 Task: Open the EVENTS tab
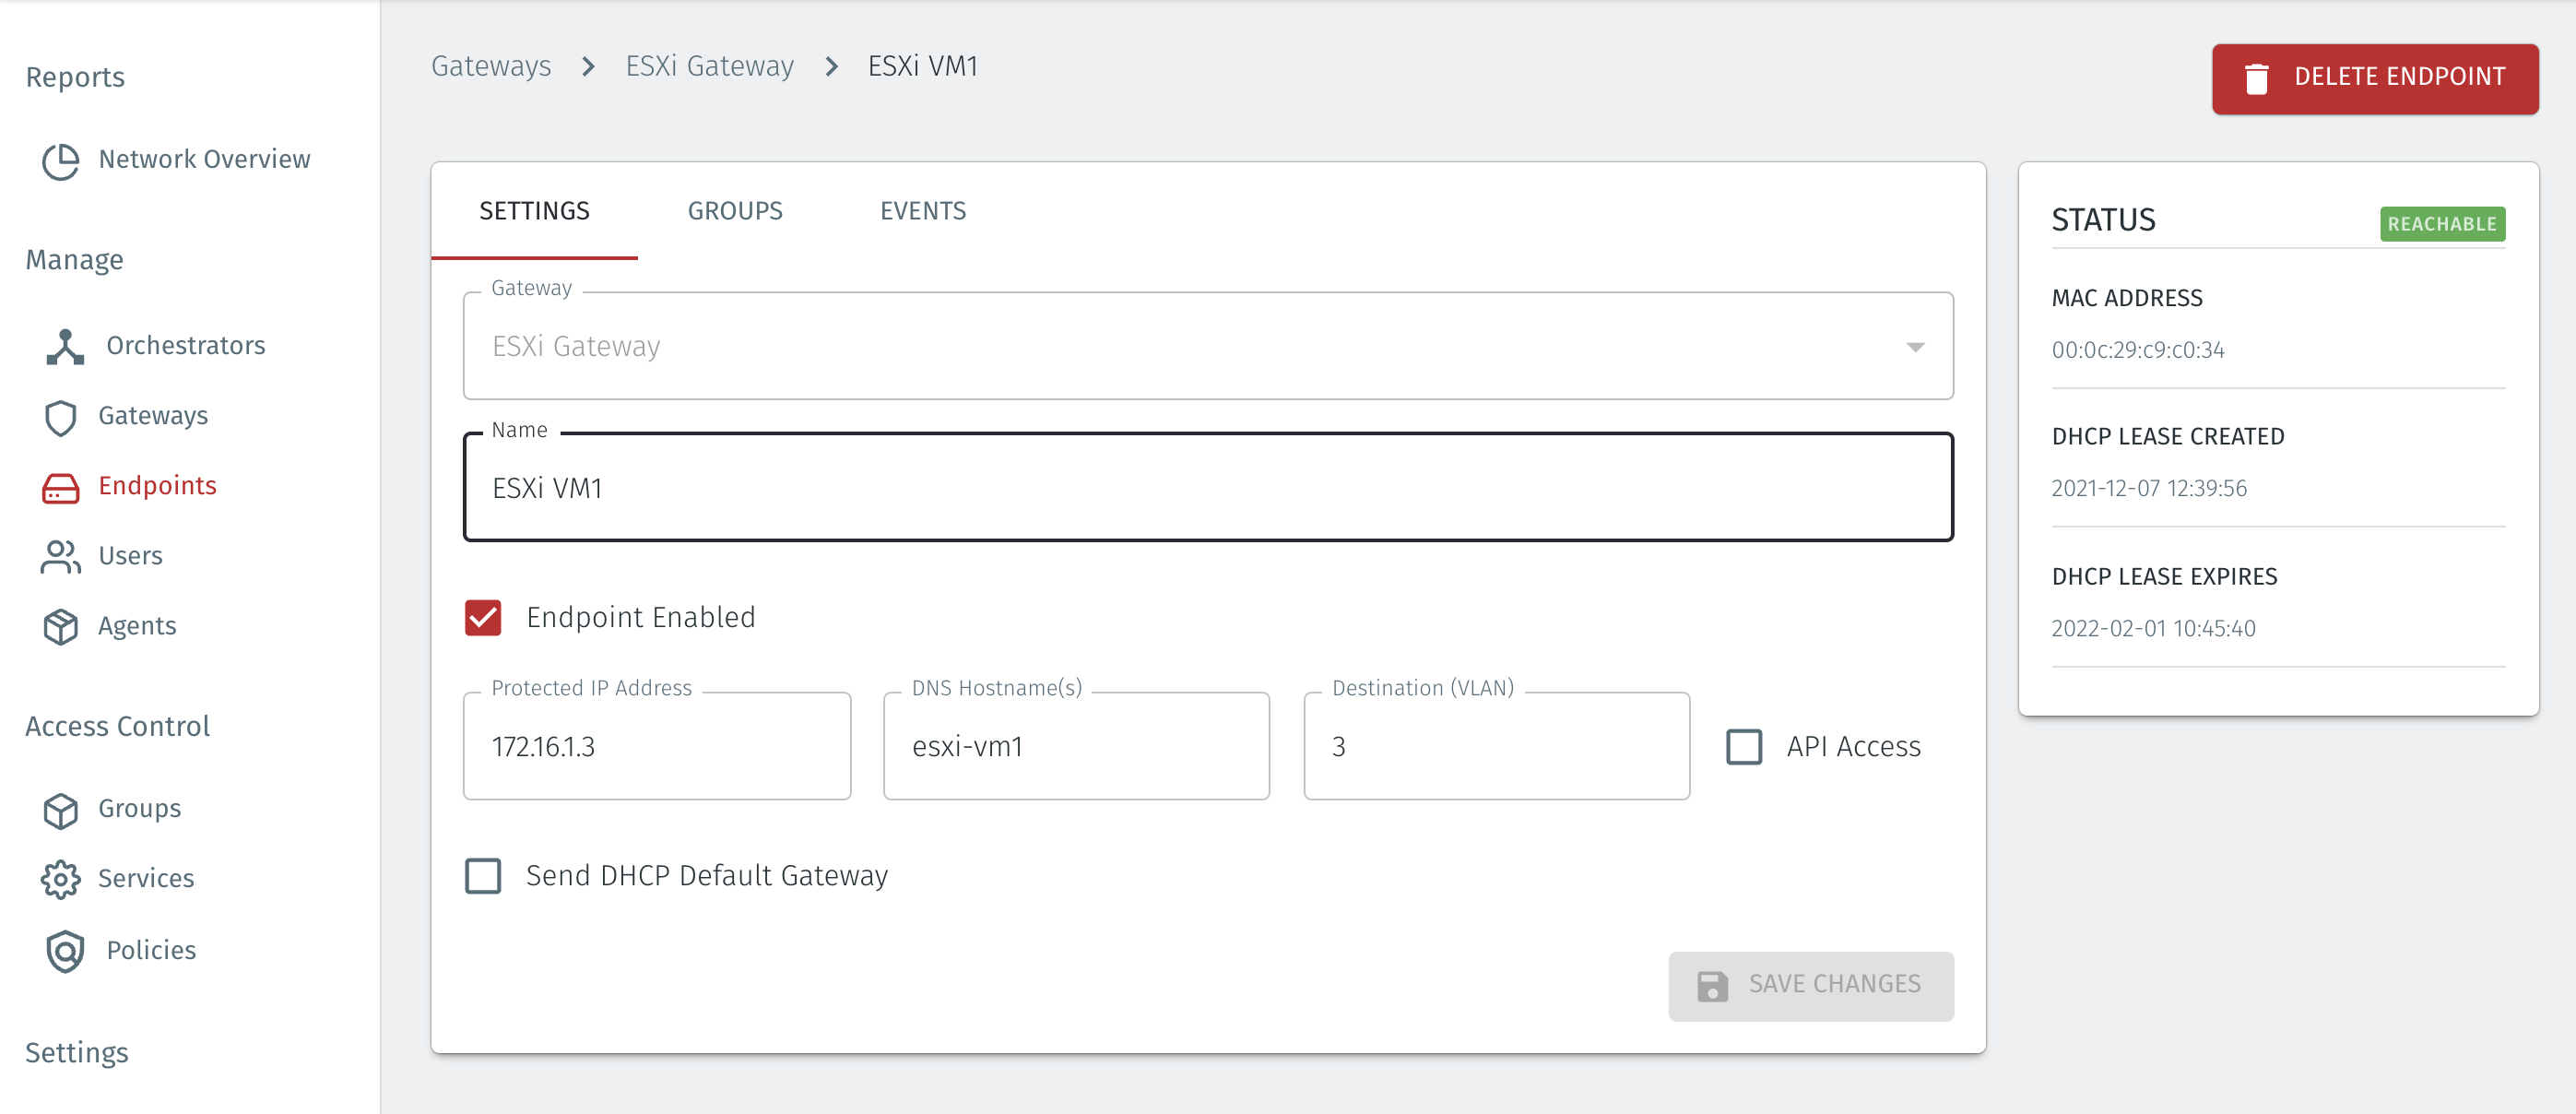tap(922, 211)
